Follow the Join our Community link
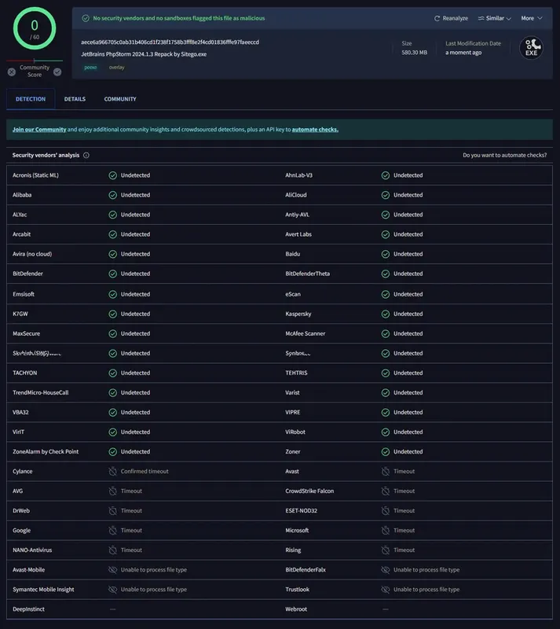Screen dimensions: 560x629 (x=39, y=130)
